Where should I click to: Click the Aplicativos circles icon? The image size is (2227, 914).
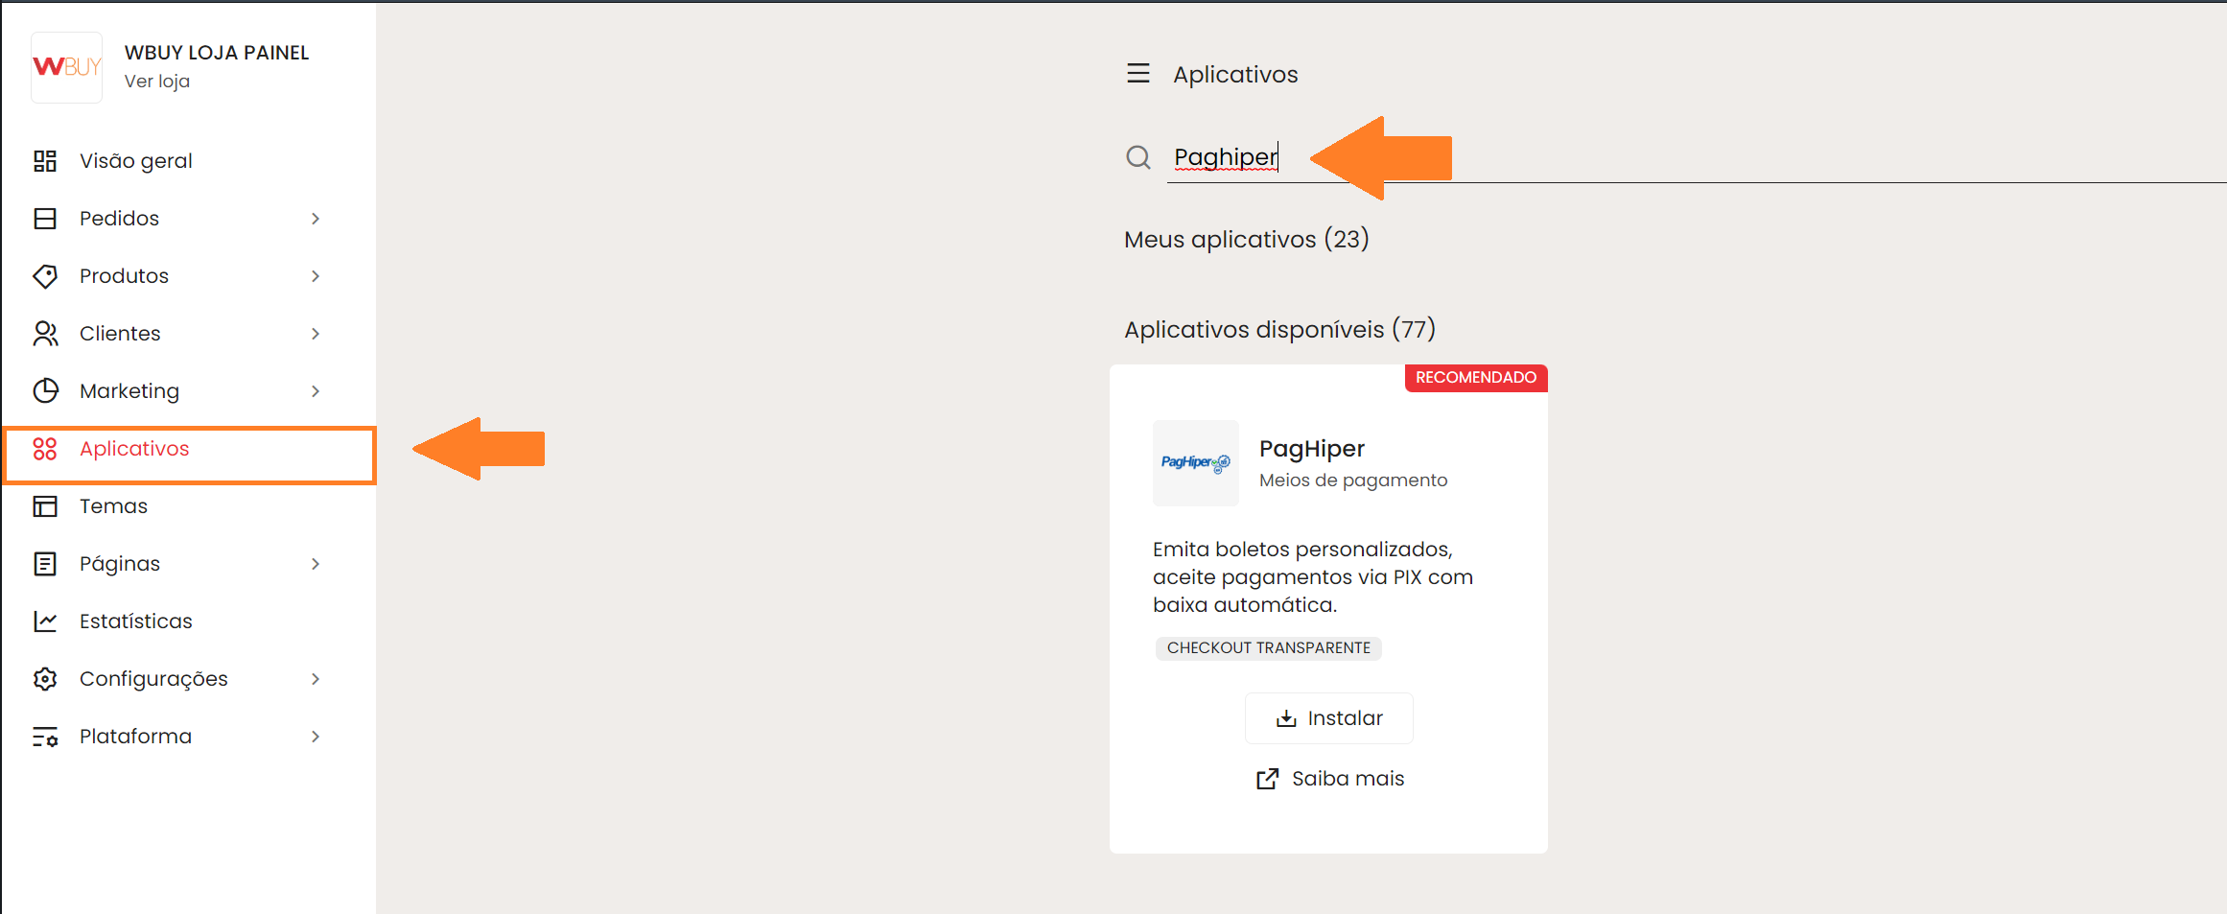(45, 449)
